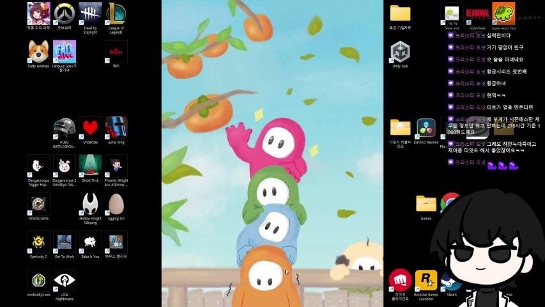Select the STEINS;GATE desktop icon
The width and height of the screenshot is (545, 307).
(x=38, y=204)
